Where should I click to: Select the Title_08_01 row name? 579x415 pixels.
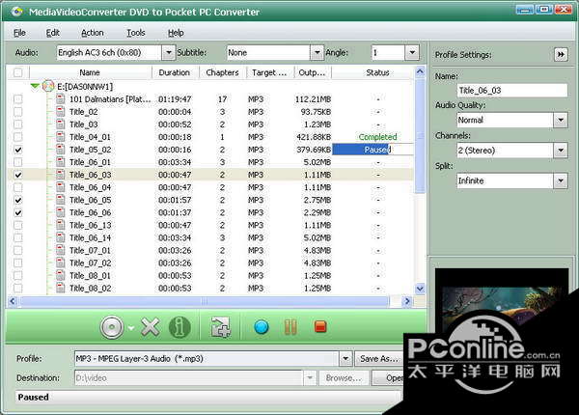(x=90, y=275)
